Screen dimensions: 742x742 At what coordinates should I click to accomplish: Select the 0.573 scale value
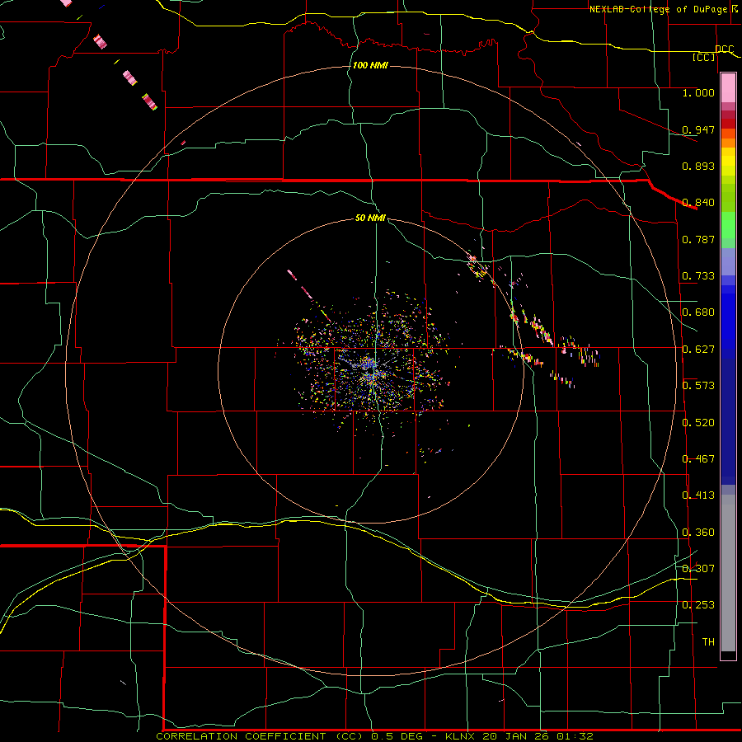point(698,385)
